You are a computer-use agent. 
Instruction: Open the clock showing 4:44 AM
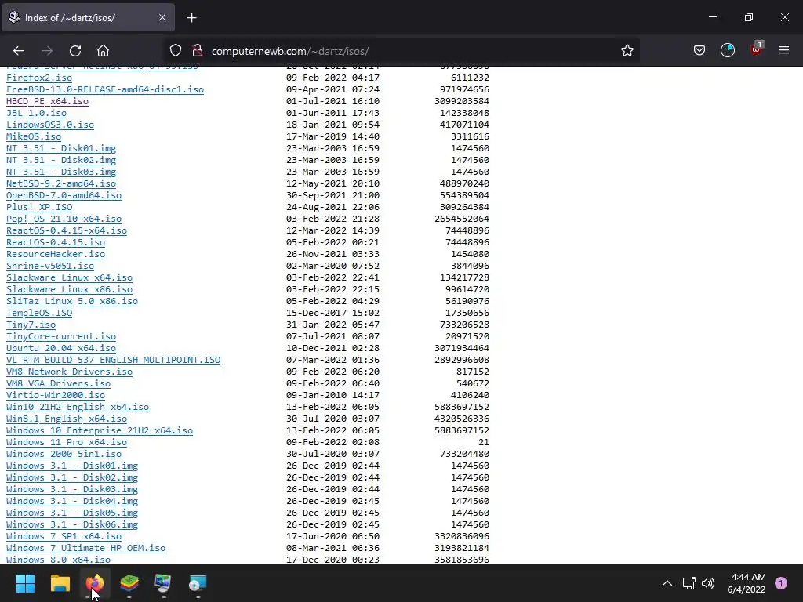click(x=747, y=583)
